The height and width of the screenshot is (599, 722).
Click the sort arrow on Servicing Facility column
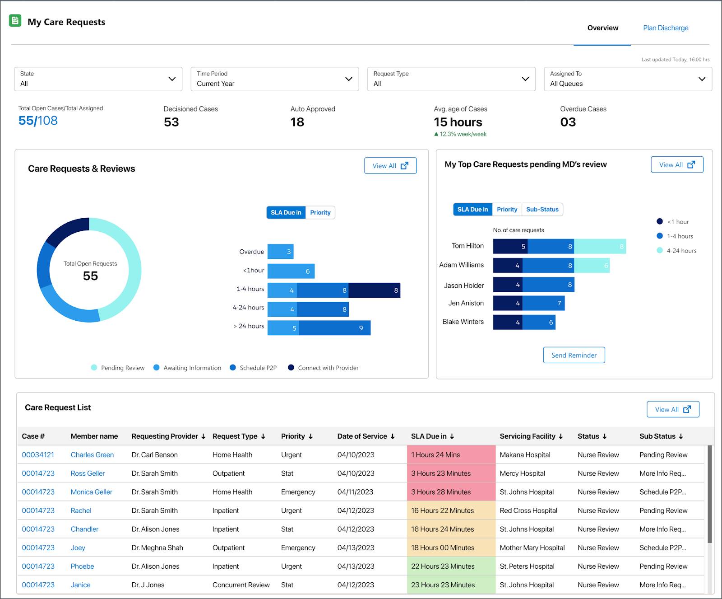[561, 436]
